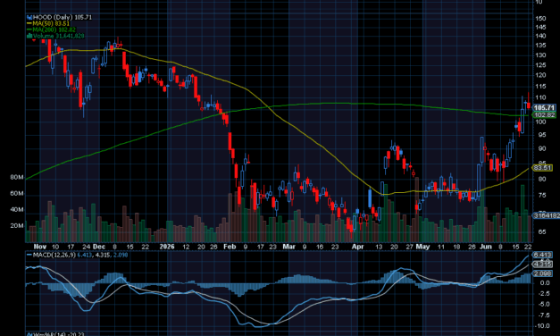Viewport: 560px width, 336px height.
Task: Click the "12" date label after 2026
Action: [186, 247]
